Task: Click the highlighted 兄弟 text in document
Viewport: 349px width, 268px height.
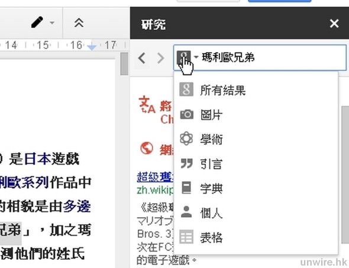Action: click(11, 230)
